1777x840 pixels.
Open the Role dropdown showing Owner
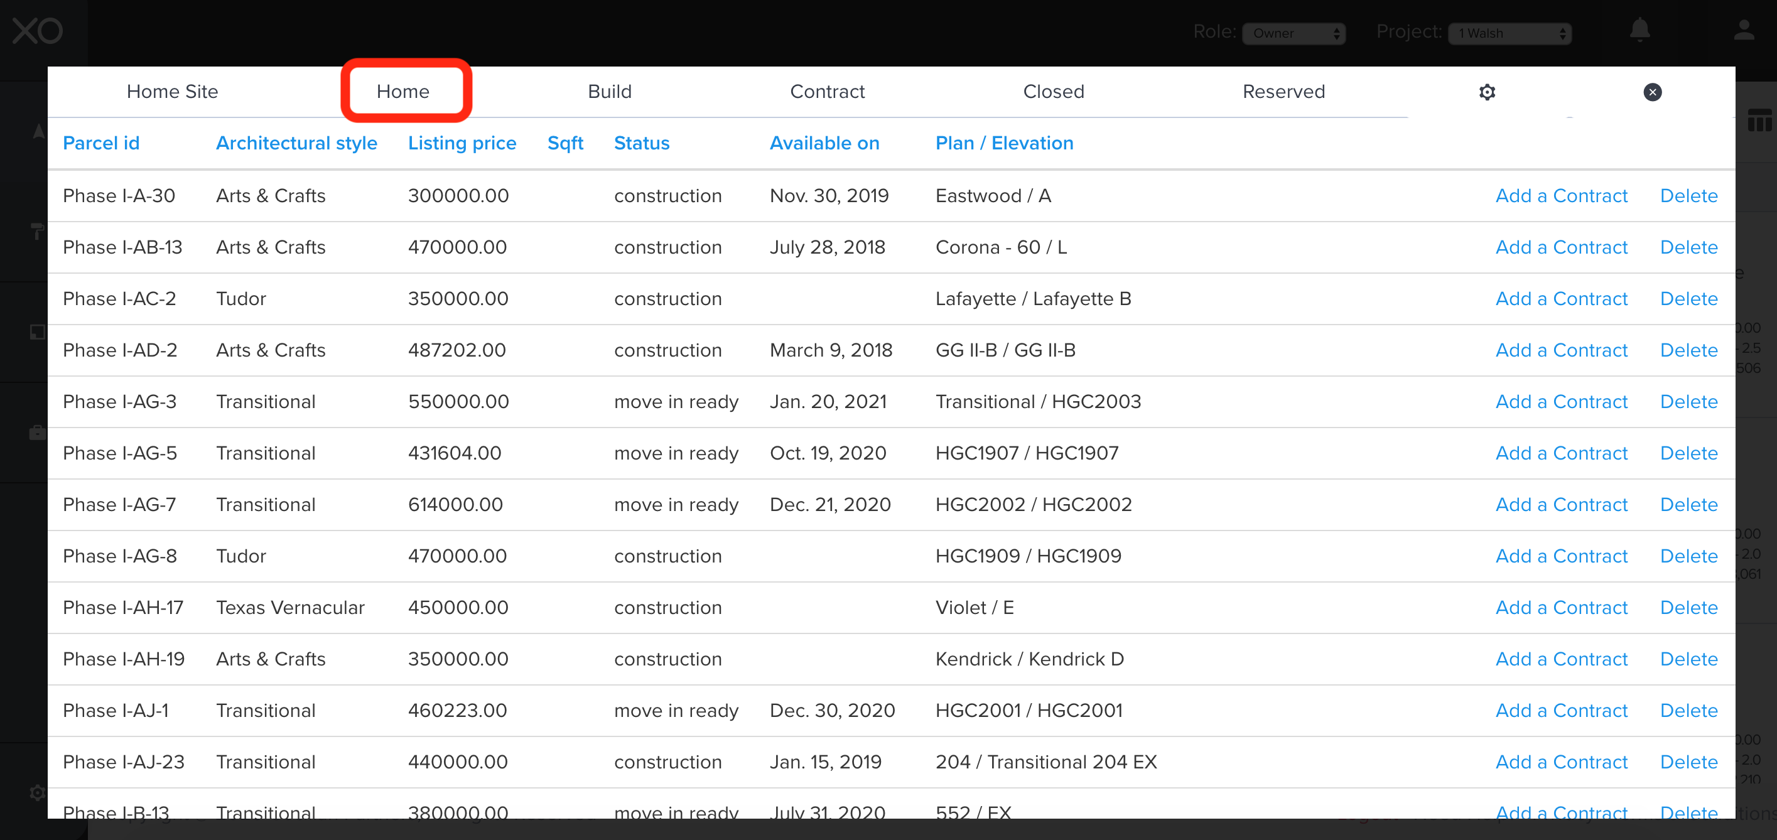tap(1294, 33)
